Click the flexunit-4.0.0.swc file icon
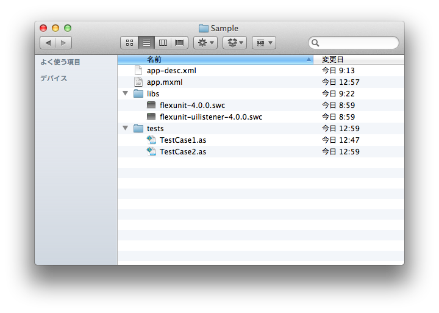The image size is (439, 313). (x=151, y=105)
